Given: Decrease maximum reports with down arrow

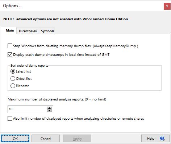Looking at the screenshot, I should [49, 111].
